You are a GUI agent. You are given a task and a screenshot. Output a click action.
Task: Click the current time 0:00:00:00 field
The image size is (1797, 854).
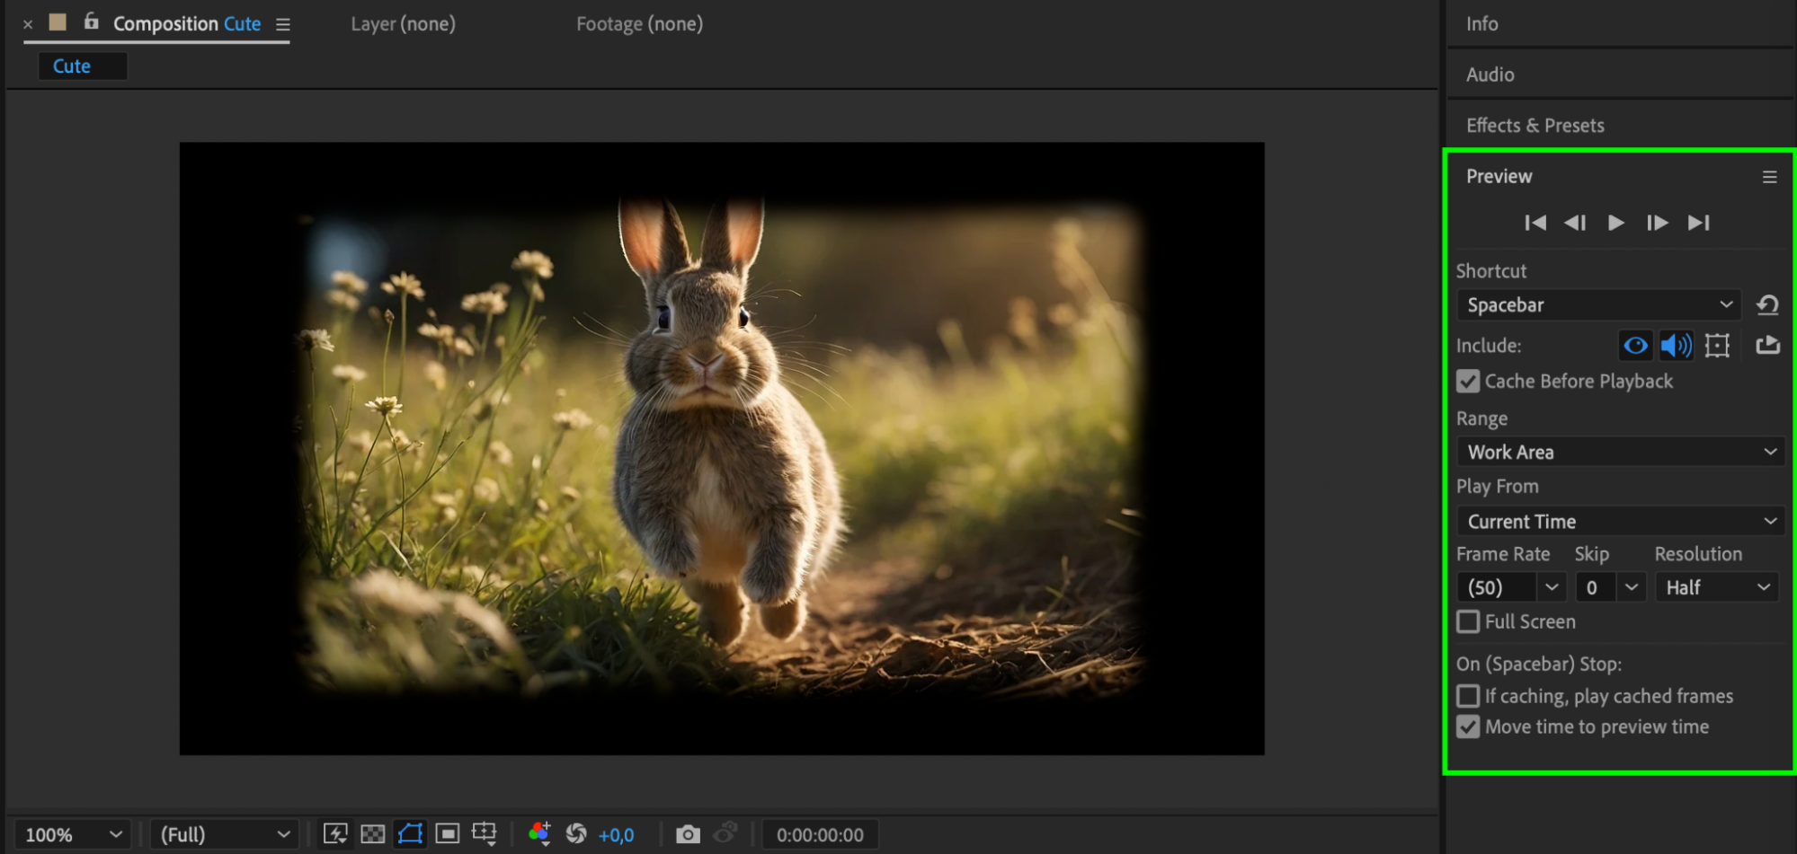point(820,834)
